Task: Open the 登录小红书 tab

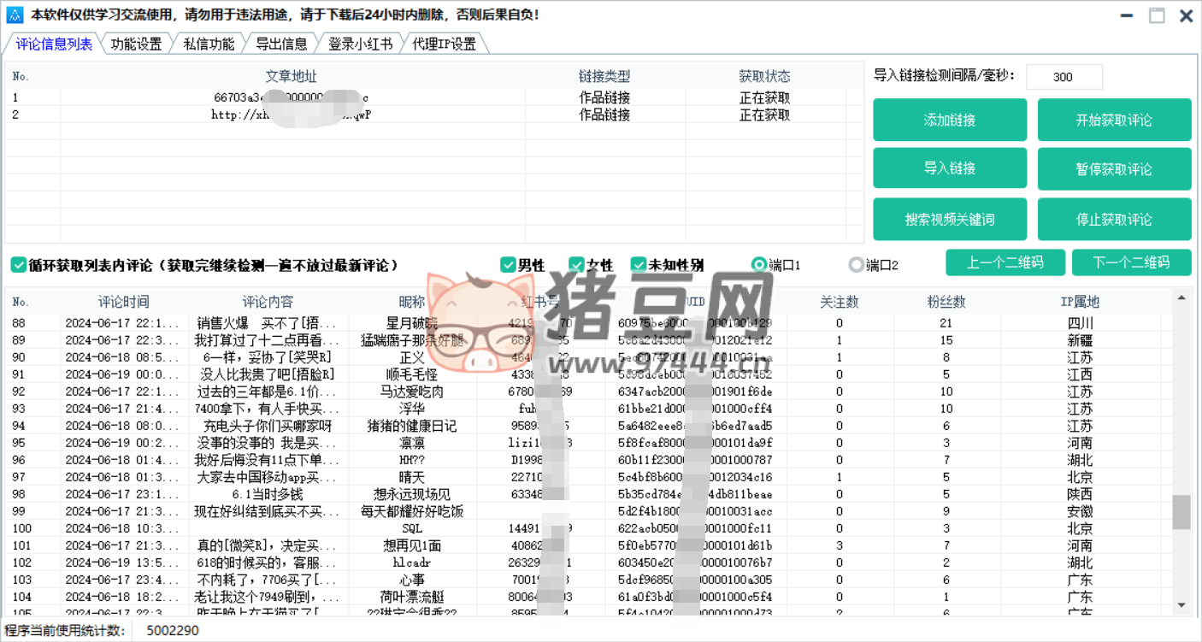Action: tap(360, 44)
